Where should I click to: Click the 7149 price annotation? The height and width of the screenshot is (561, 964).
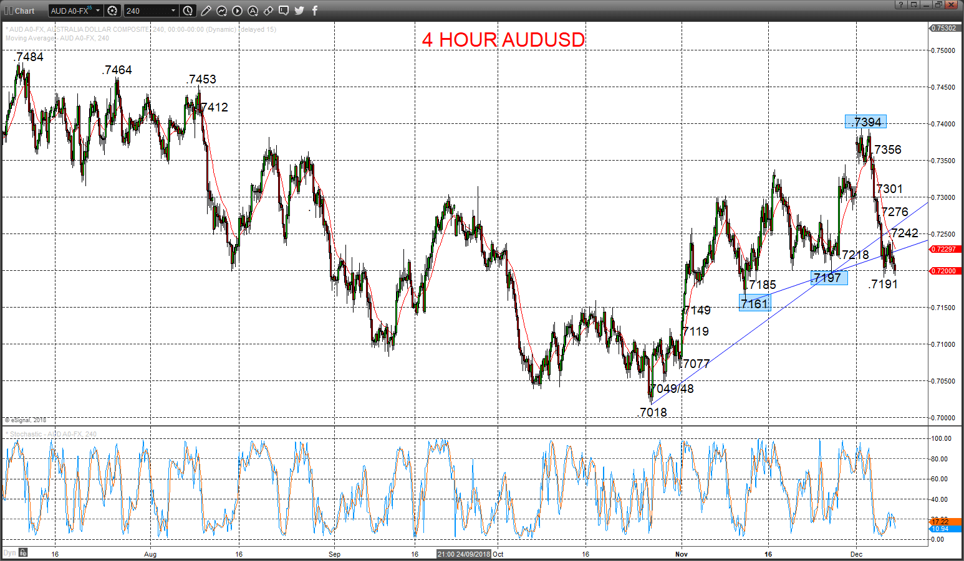[x=697, y=310]
